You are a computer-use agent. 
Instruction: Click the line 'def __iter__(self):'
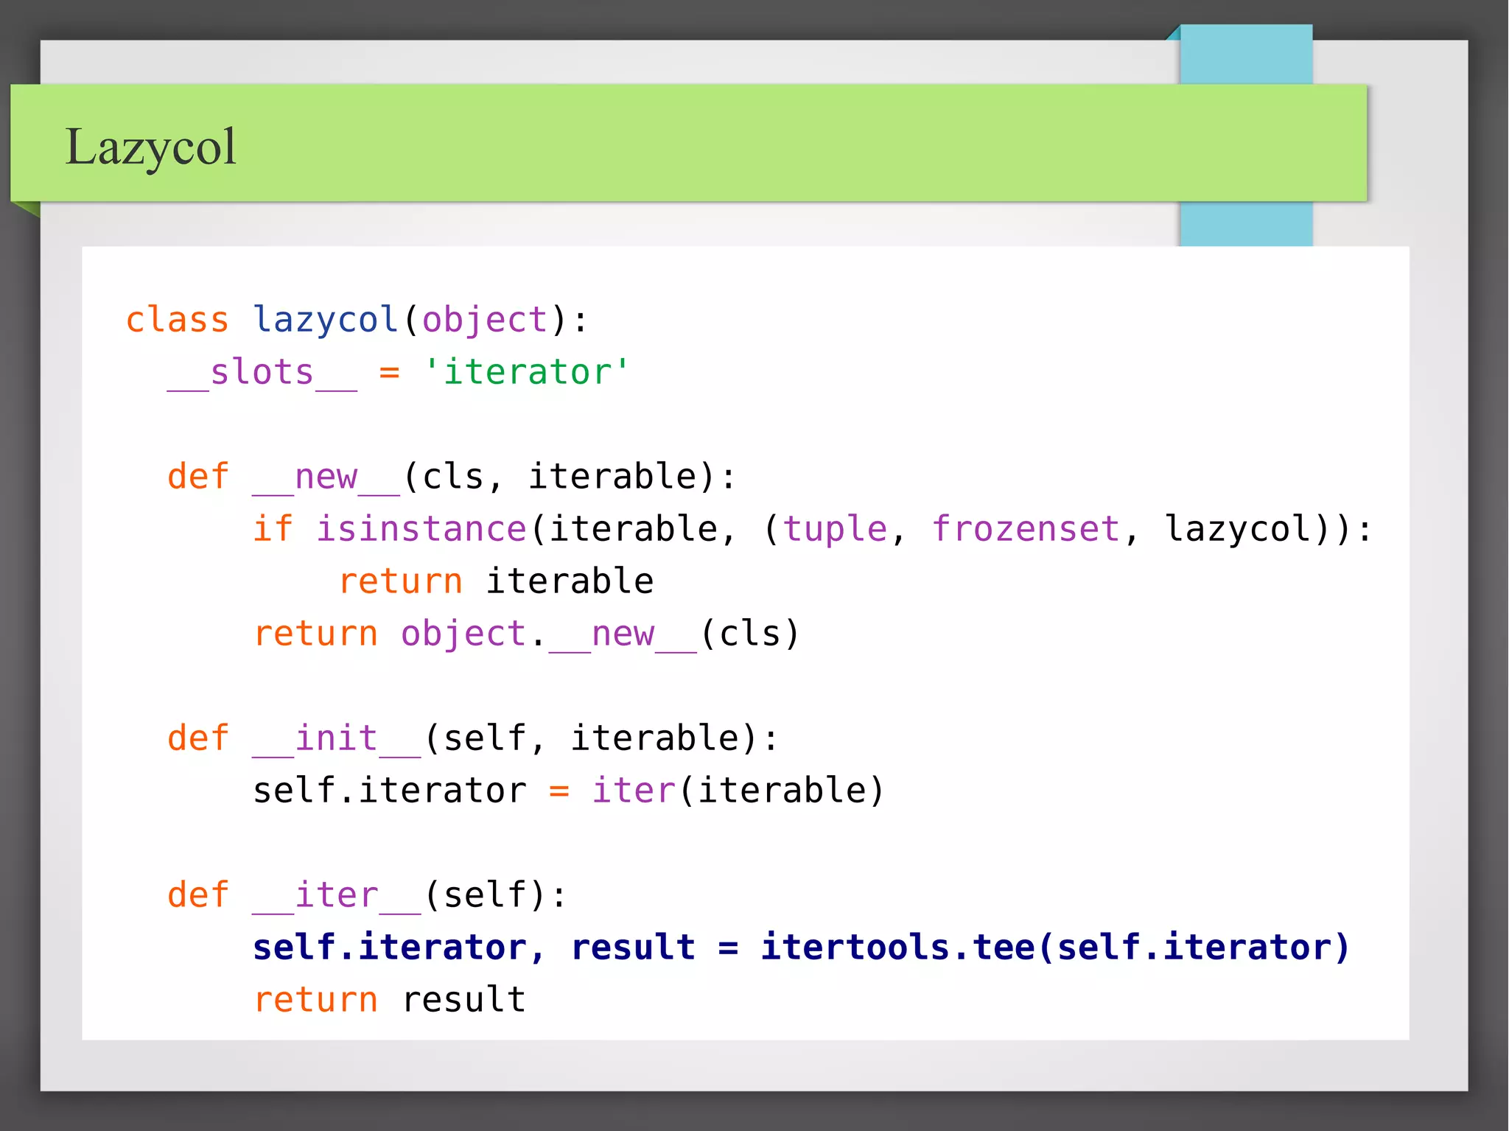[367, 895]
